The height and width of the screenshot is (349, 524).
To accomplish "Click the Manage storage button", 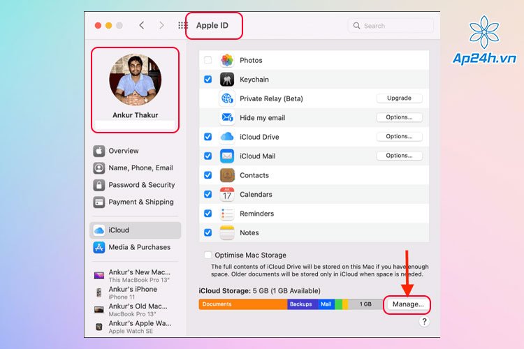I will [408, 304].
